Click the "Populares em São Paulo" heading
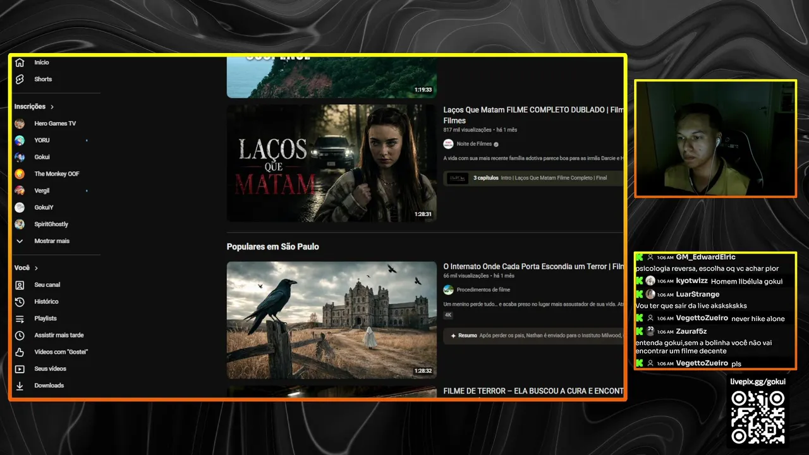This screenshot has height=455, width=809. point(273,246)
